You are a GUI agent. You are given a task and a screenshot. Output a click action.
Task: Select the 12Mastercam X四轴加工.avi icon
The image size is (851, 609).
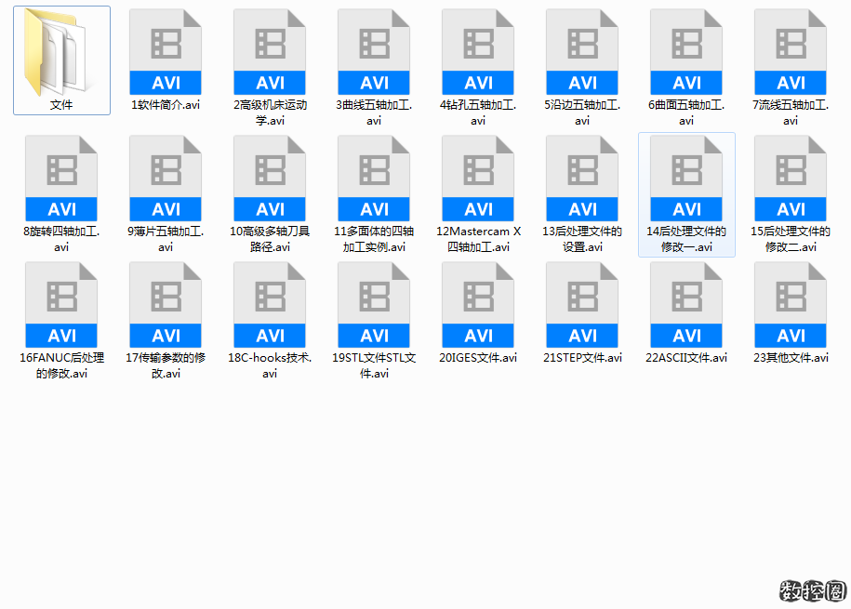pos(478,179)
